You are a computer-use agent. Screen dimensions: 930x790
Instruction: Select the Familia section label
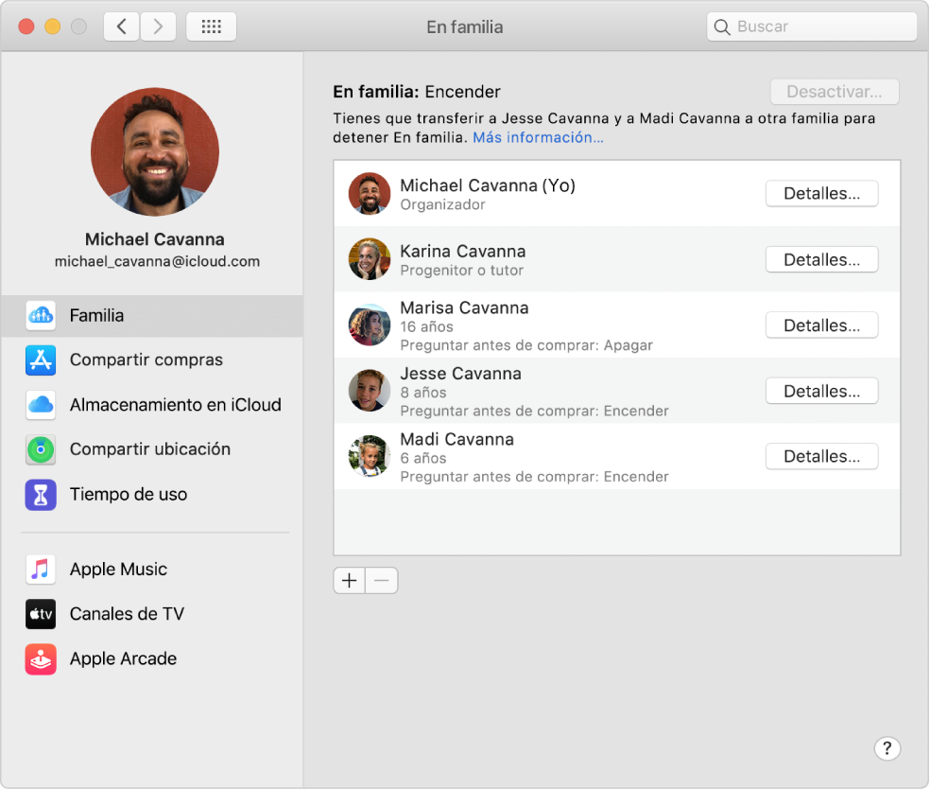96,316
